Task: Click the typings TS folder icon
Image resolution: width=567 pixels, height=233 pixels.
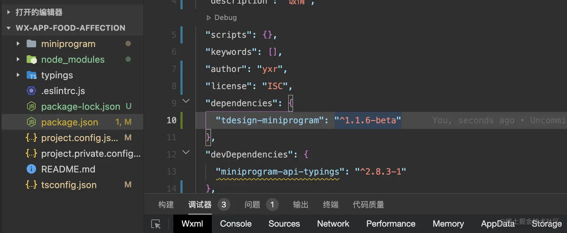Action: (31, 75)
